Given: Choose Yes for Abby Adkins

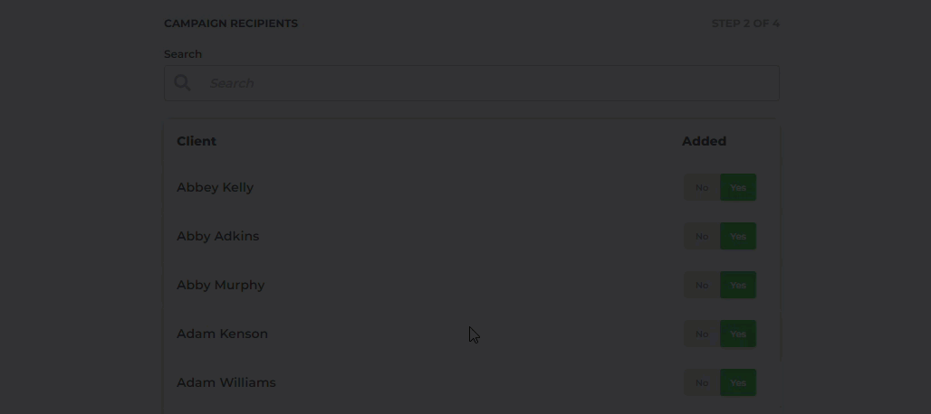Looking at the screenshot, I should 738,236.
